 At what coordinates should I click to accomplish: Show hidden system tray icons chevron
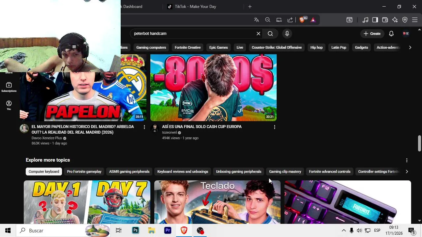coord(344,230)
